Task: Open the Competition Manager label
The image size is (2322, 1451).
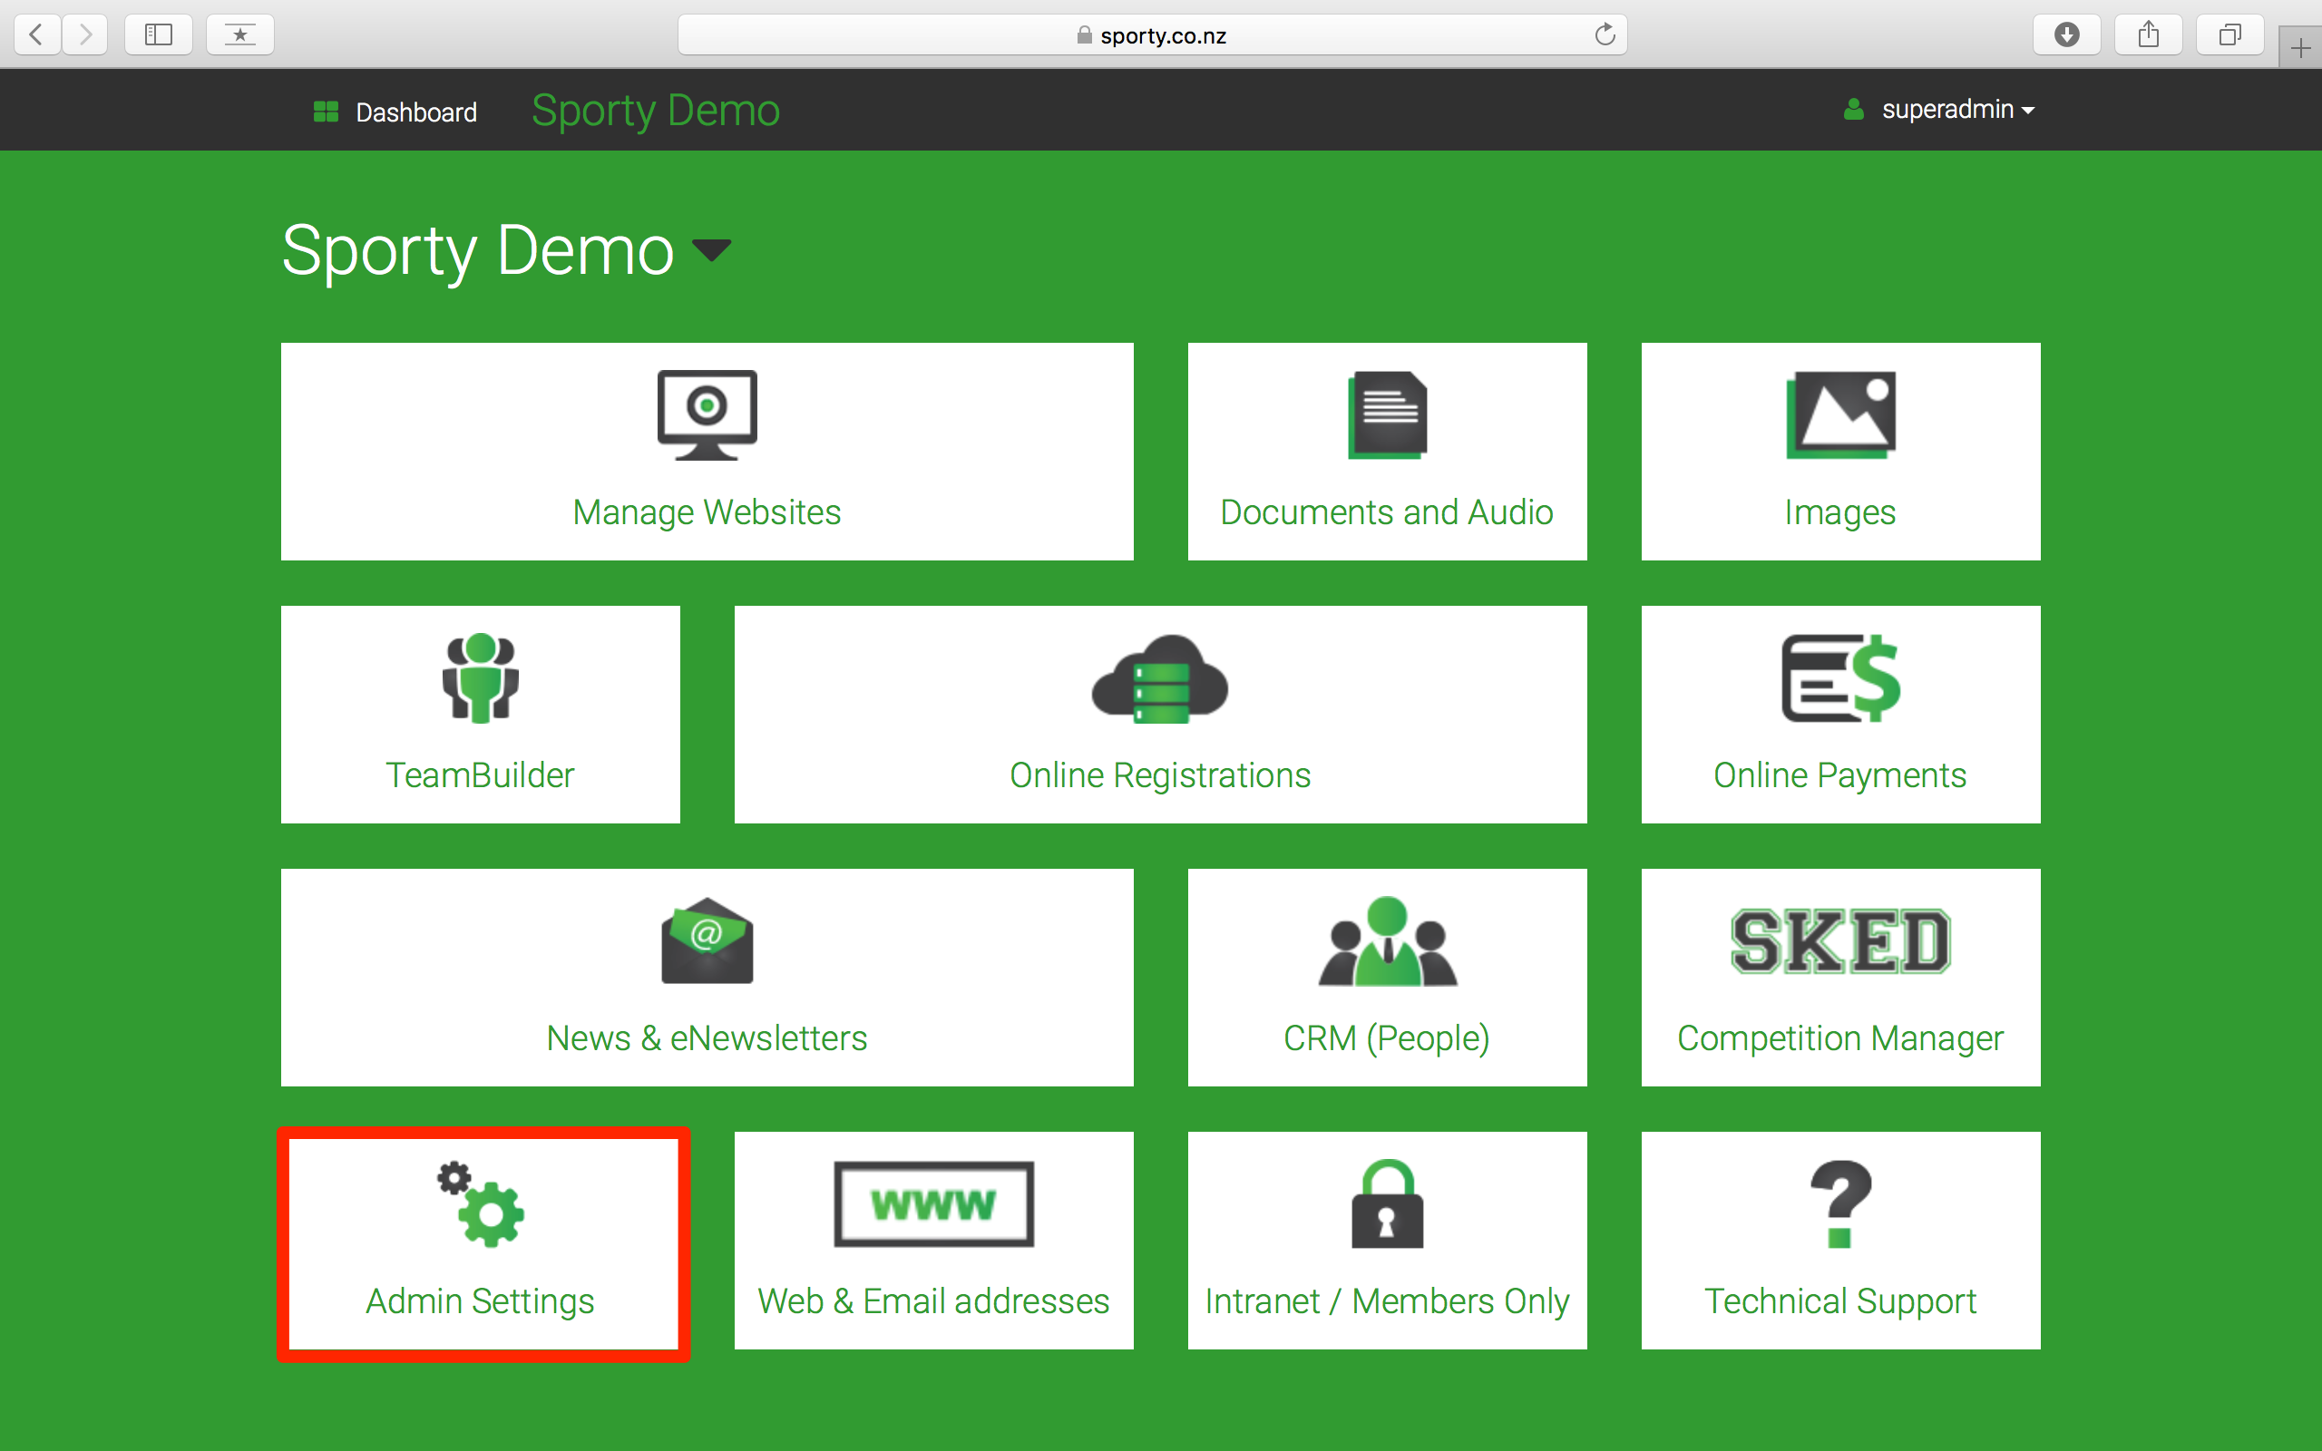Action: (1840, 1038)
